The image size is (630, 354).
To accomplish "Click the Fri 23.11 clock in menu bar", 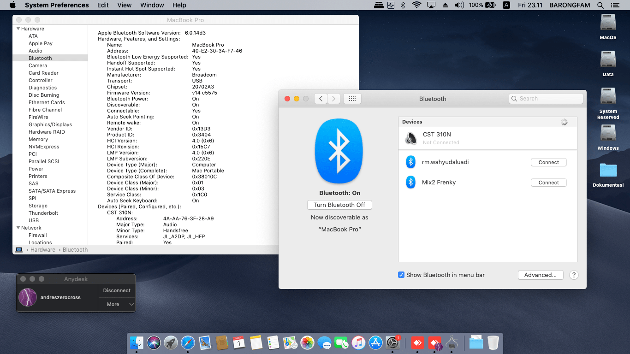I will point(530,5).
